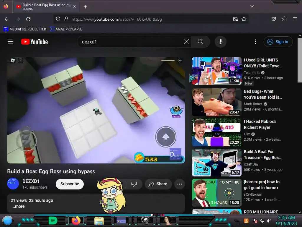Open File Explorer from taskbar
Image resolution: width=302 pixels, height=227 pixels.
pyautogui.click(x=99, y=221)
